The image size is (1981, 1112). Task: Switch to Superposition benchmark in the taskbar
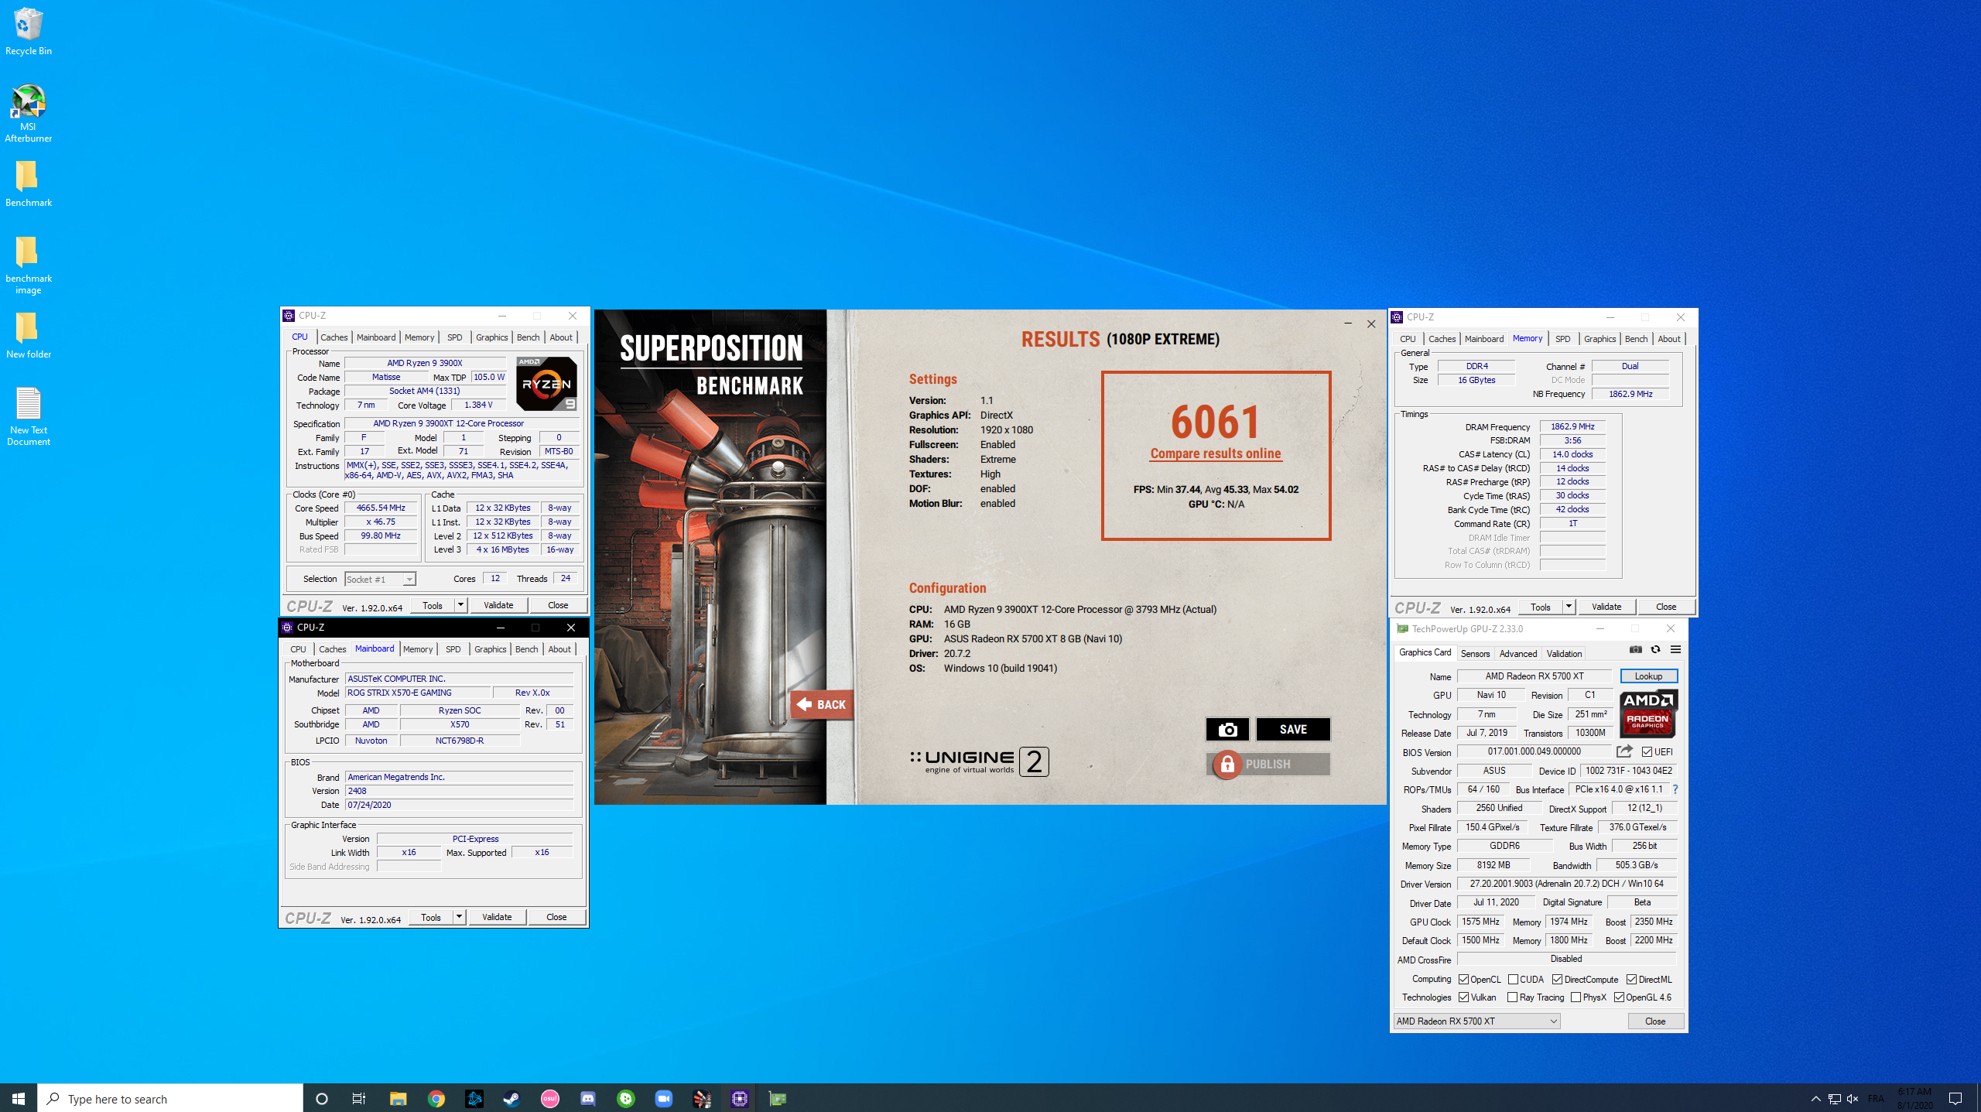(x=702, y=1099)
